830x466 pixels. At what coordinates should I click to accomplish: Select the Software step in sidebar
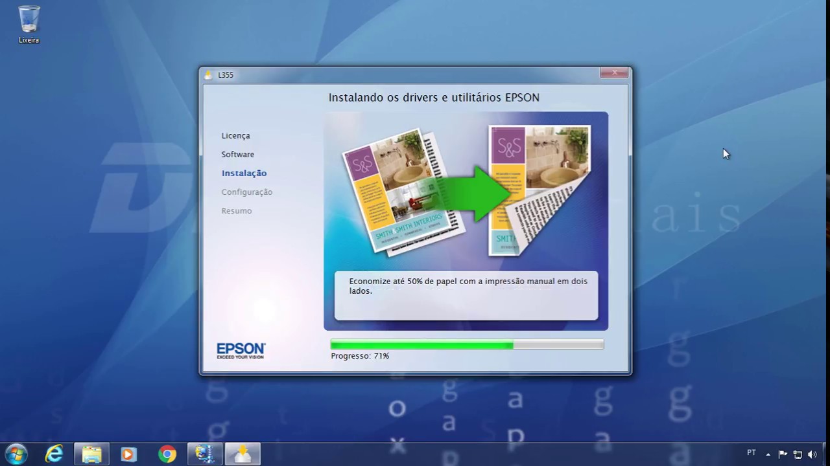click(x=237, y=154)
